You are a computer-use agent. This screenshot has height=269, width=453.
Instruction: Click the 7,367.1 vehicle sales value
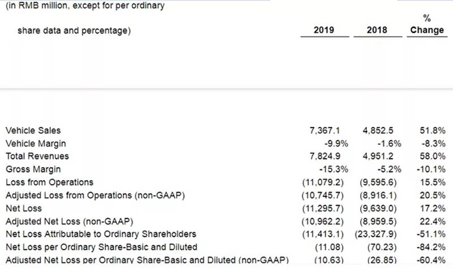click(324, 131)
